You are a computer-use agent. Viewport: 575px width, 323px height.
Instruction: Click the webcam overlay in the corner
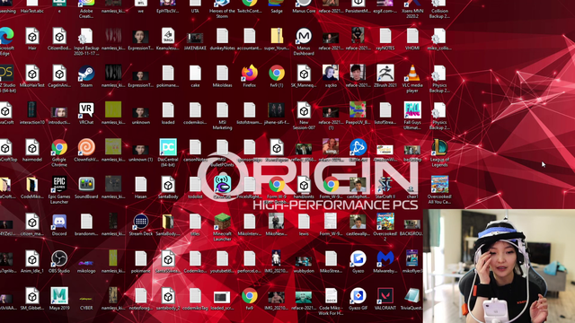pos(499,266)
